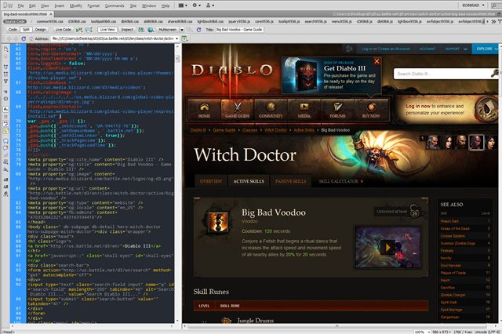
Task: Switch to Split view
Action: (26, 30)
